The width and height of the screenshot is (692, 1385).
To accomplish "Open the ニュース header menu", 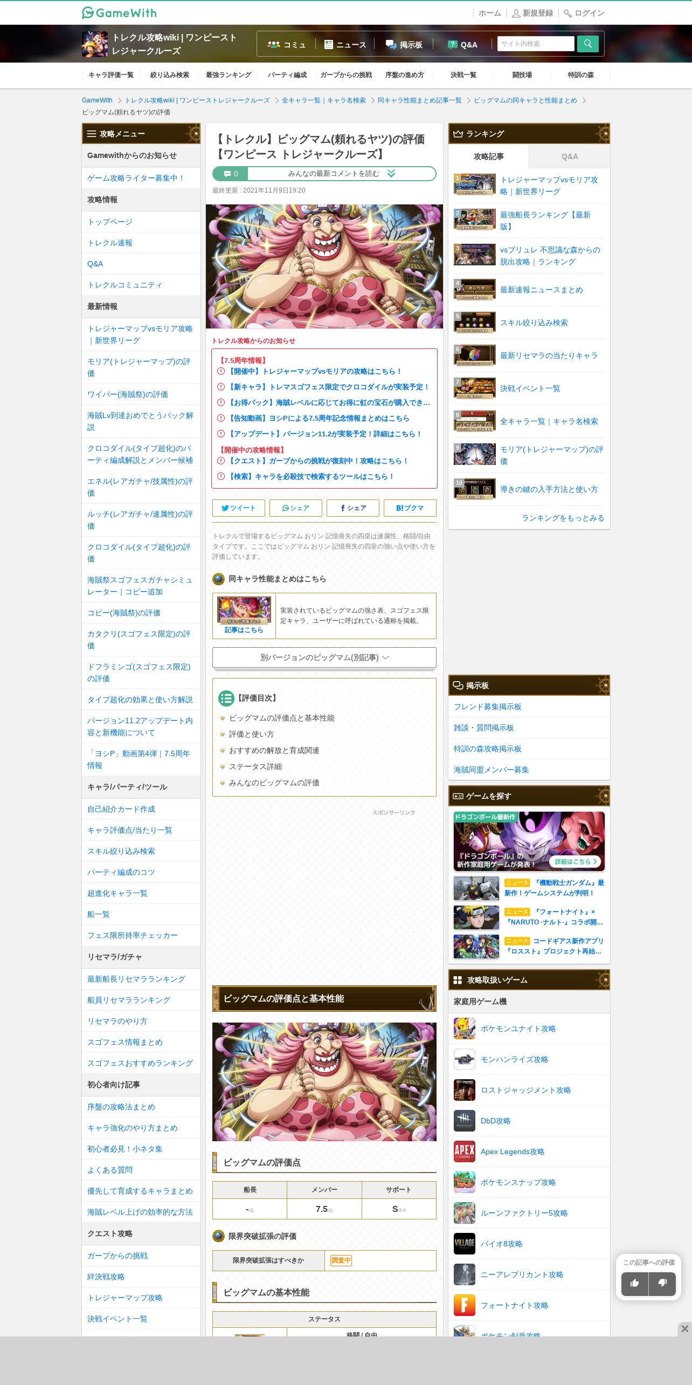I will (x=345, y=44).
